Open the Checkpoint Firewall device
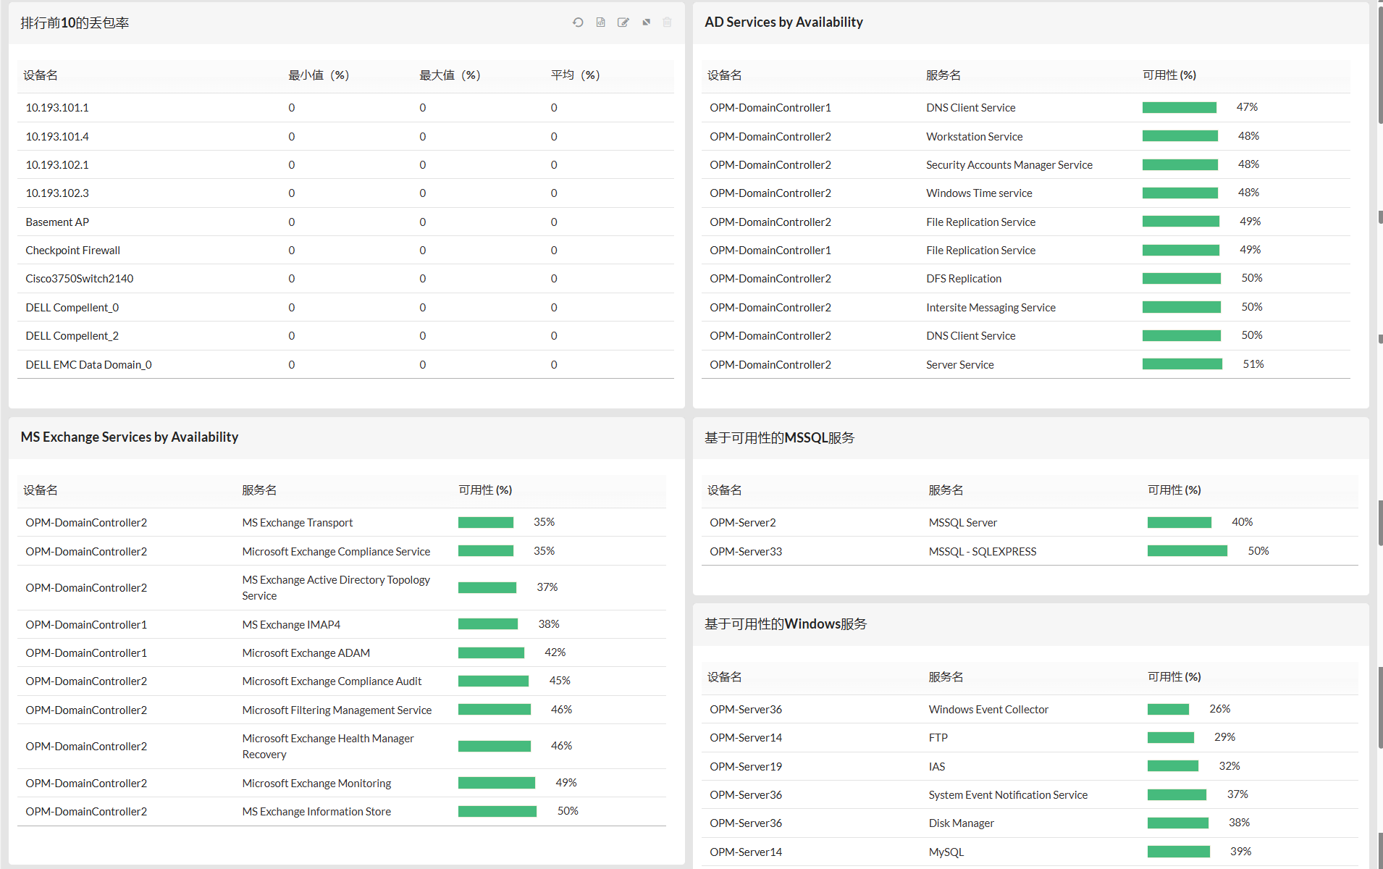The image size is (1383, 869). click(72, 251)
